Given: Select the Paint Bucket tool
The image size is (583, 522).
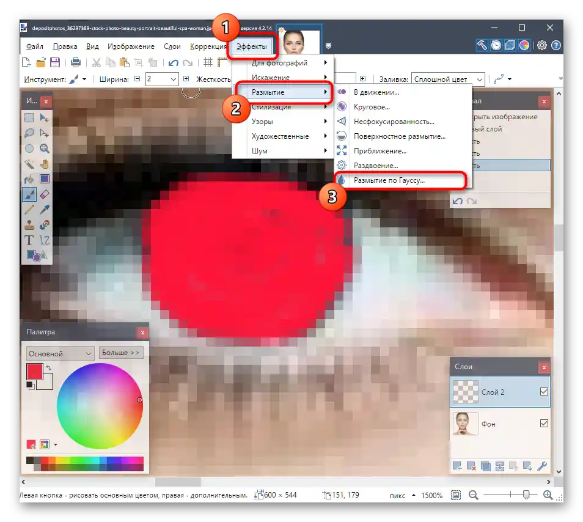Looking at the screenshot, I should pyautogui.click(x=29, y=179).
